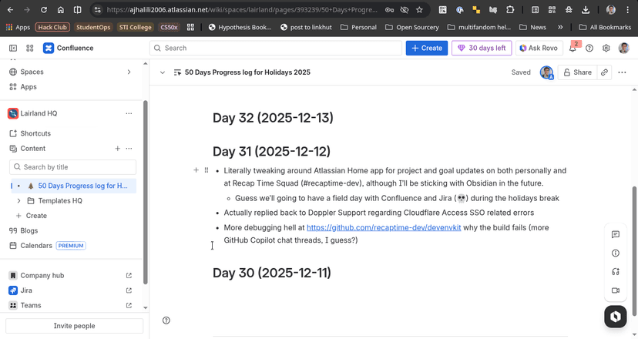The image size is (638, 339).
Task: Open the help question mark icon
Action: [589, 48]
